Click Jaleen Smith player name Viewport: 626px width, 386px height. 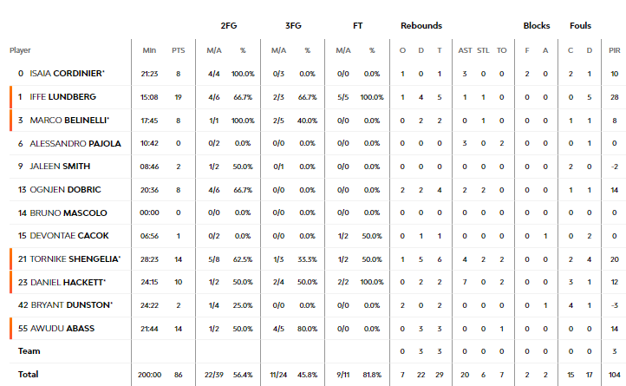(x=60, y=167)
